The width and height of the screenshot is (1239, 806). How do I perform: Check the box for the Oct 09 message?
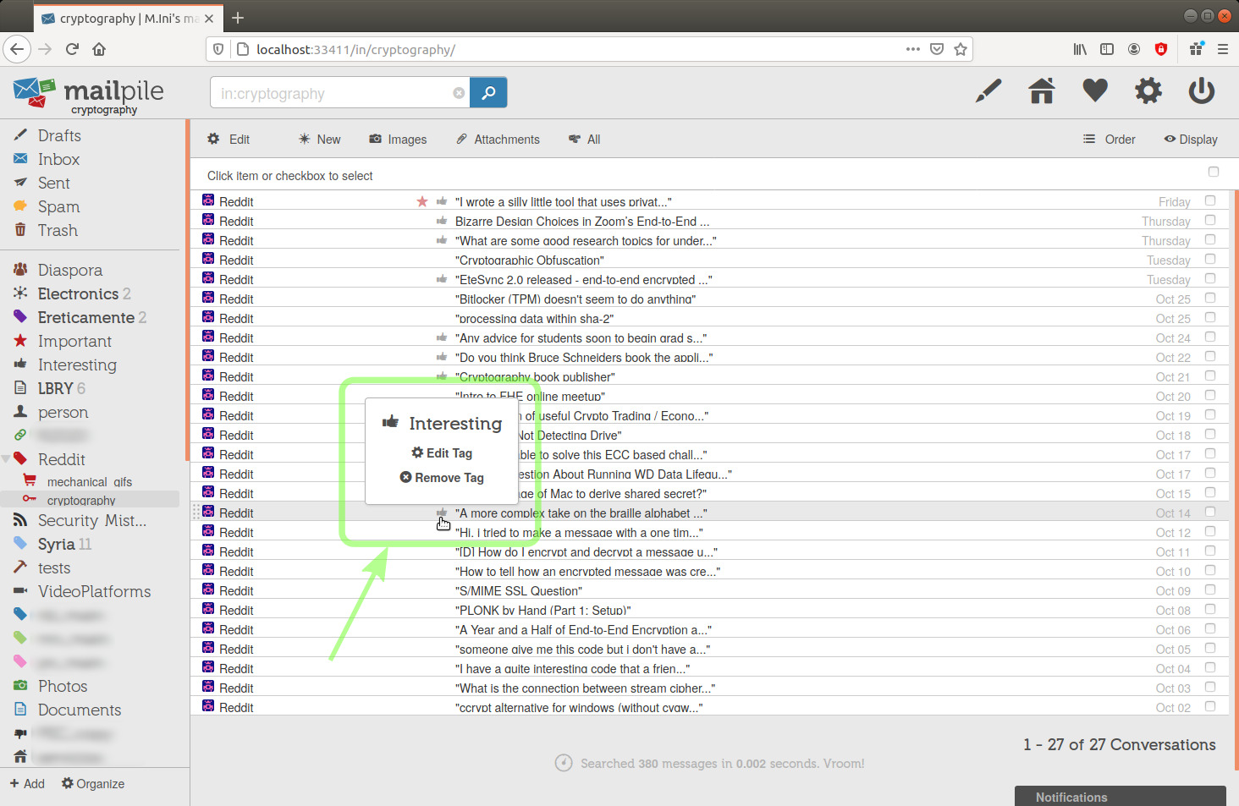point(1210,590)
